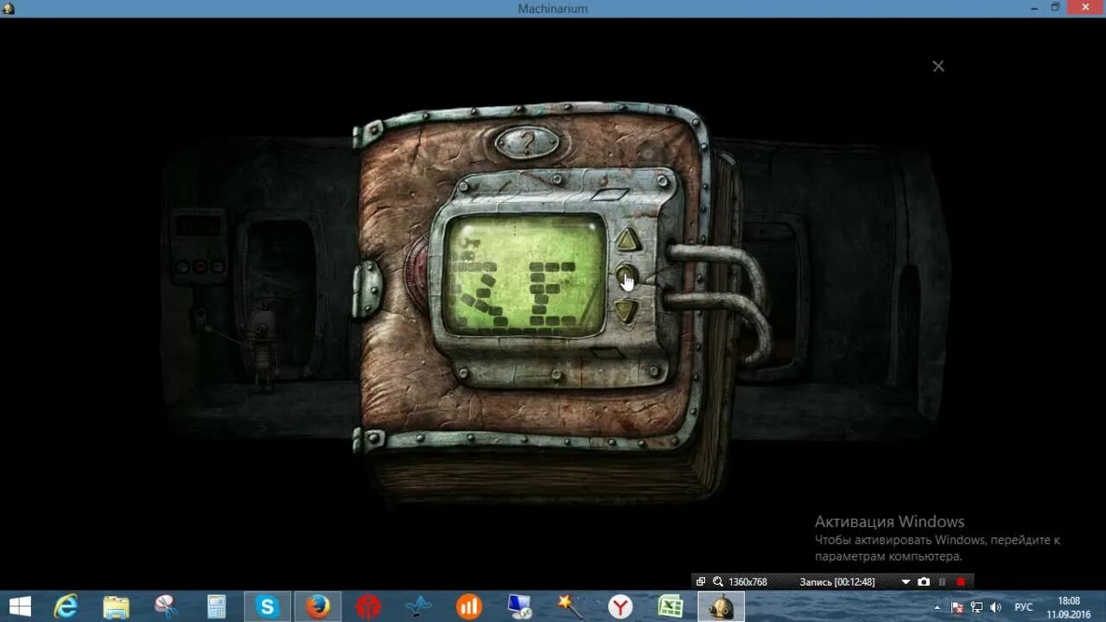The width and height of the screenshot is (1106, 622).
Task: Open the volume speaker tray icon
Action: pyautogui.click(x=995, y=607)
